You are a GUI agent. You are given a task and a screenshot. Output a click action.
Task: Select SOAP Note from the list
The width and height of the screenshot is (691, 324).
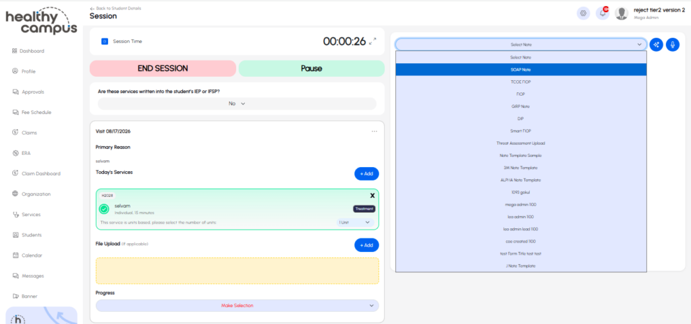[521, 69]
